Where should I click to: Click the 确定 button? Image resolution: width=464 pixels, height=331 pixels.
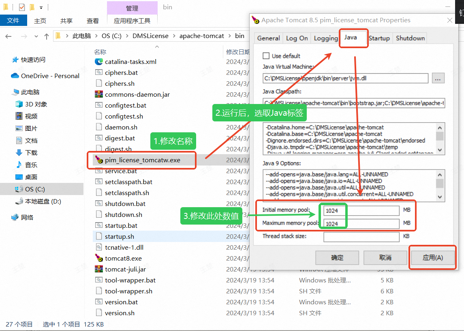[337, 258]
